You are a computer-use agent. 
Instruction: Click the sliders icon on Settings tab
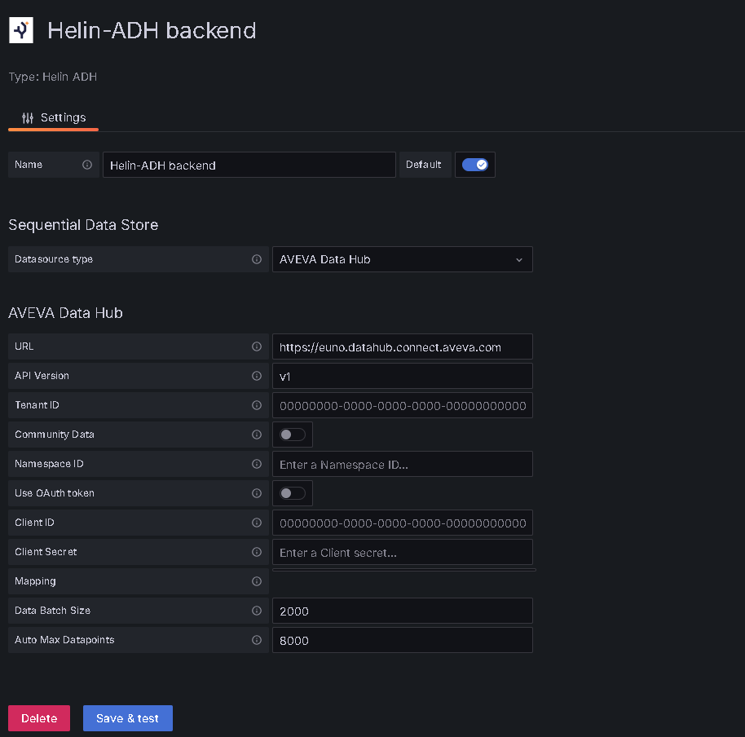pyautogui.click(x=28, y=118)
